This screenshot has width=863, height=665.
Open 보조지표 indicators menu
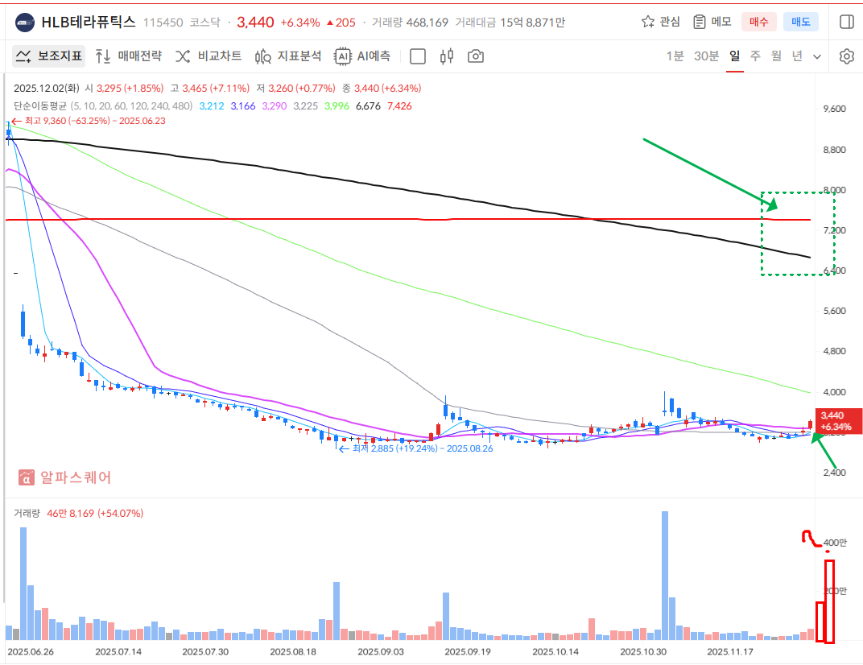(49, 56)
